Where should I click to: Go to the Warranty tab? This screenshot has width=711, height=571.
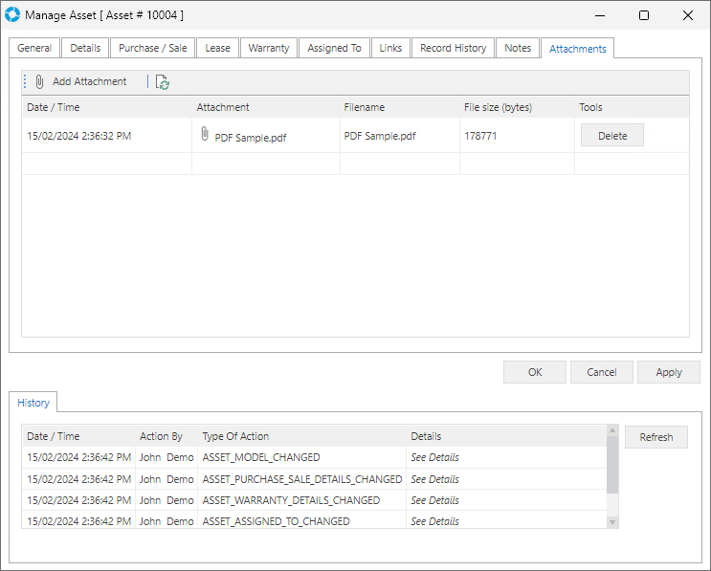point(268,48)
